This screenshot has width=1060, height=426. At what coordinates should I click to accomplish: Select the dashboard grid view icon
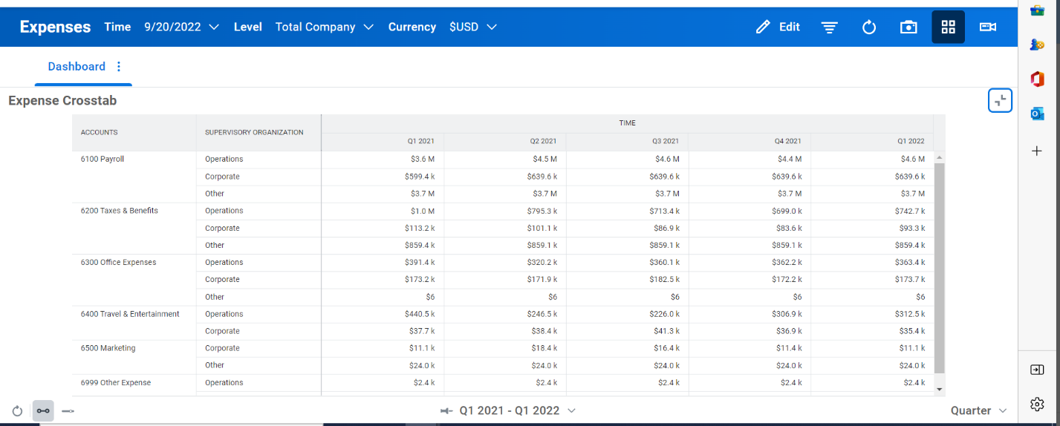tap(948, 27)
